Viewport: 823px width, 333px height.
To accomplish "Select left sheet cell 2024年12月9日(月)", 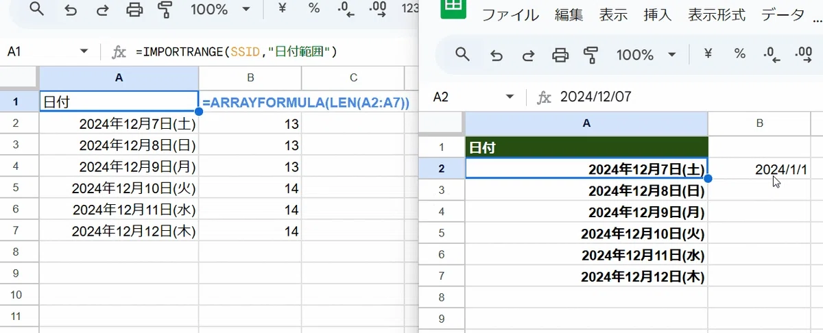I will click(x=119, y=166).
